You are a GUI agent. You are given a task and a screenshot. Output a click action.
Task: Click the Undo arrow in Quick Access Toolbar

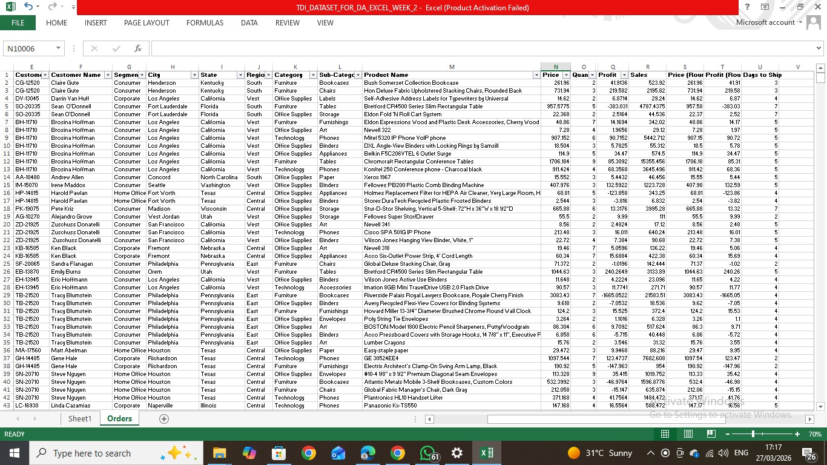tap(28, 7)
